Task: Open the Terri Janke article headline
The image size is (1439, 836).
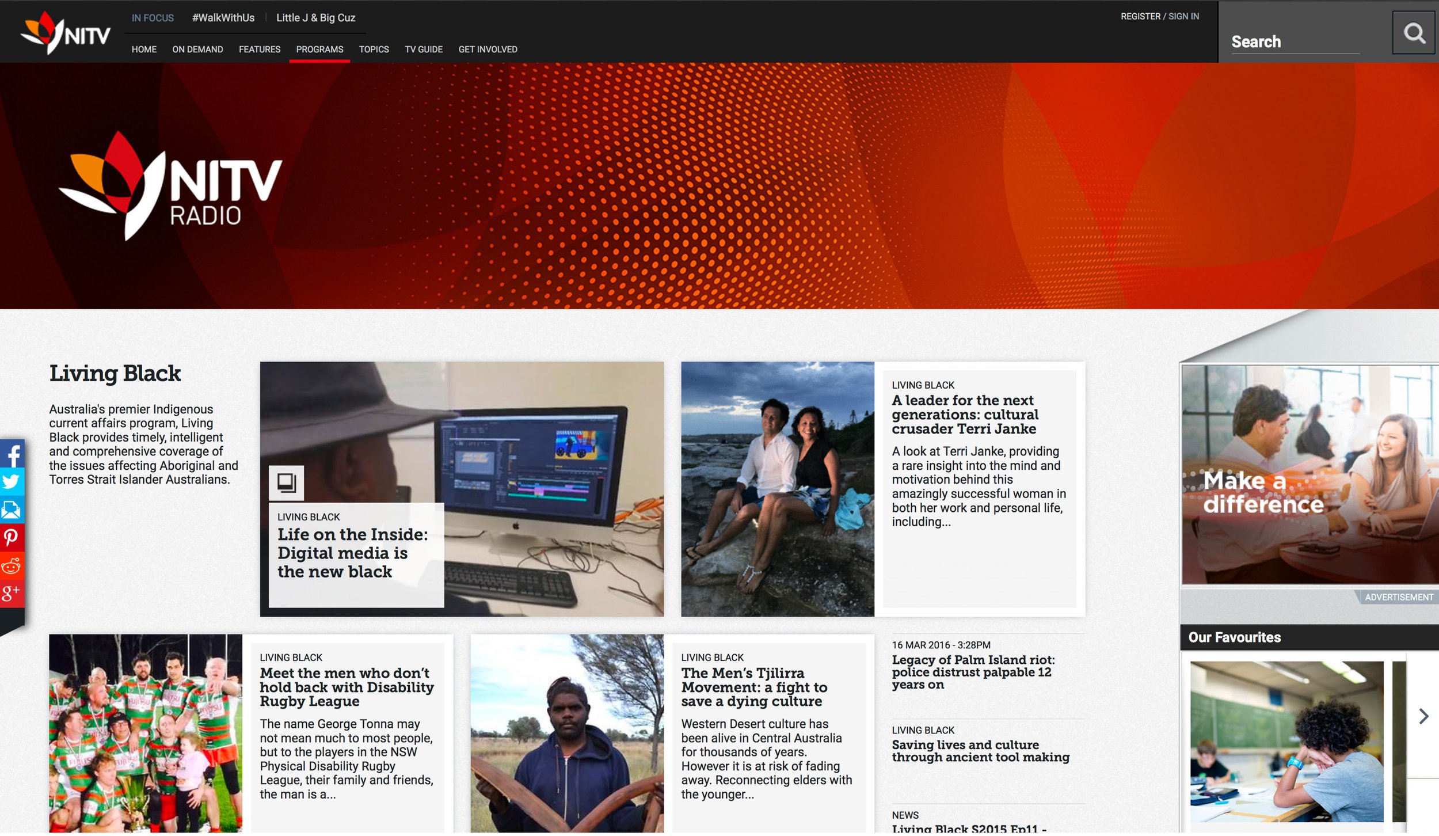Action: tap(965, 415)
